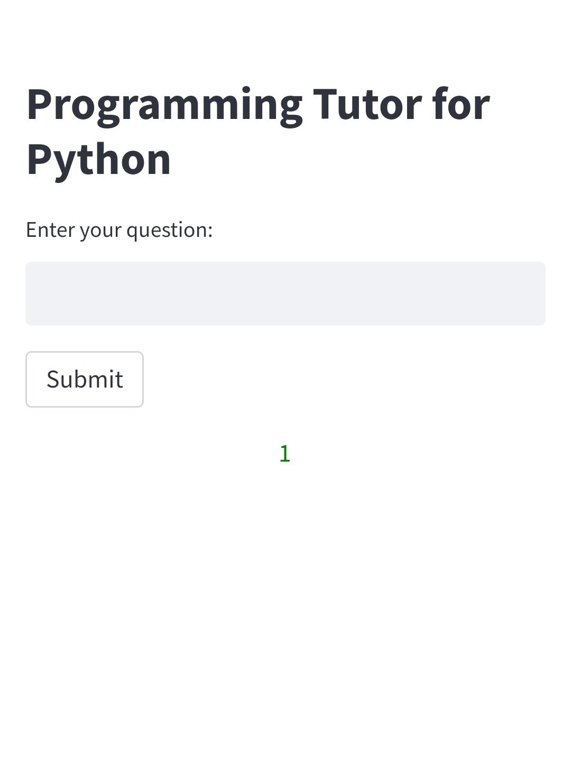Viewport: 571px width, 773px height.
Task: Place cursor in the gray question box
Action: (285, 293)
